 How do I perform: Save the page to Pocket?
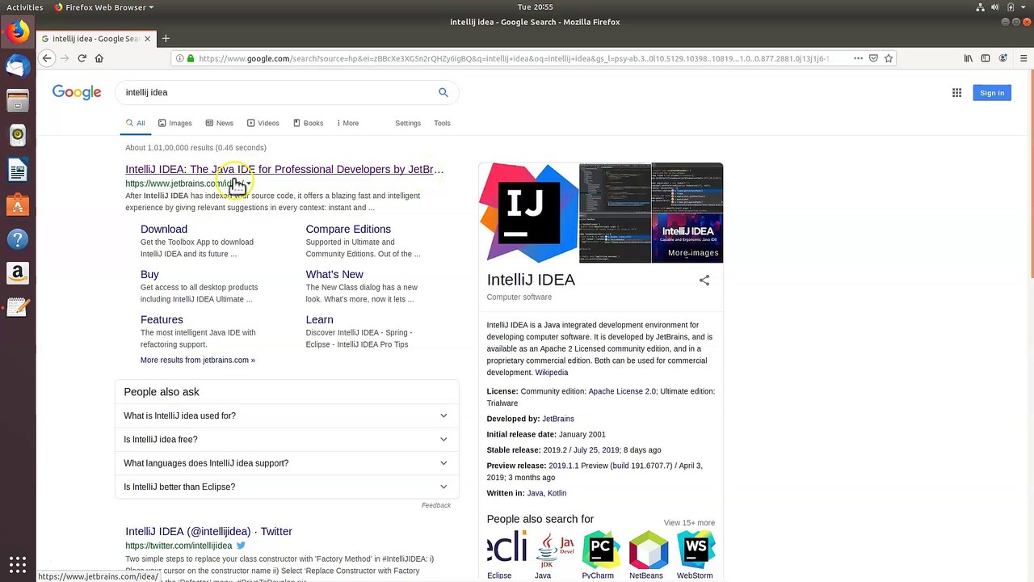873,58
